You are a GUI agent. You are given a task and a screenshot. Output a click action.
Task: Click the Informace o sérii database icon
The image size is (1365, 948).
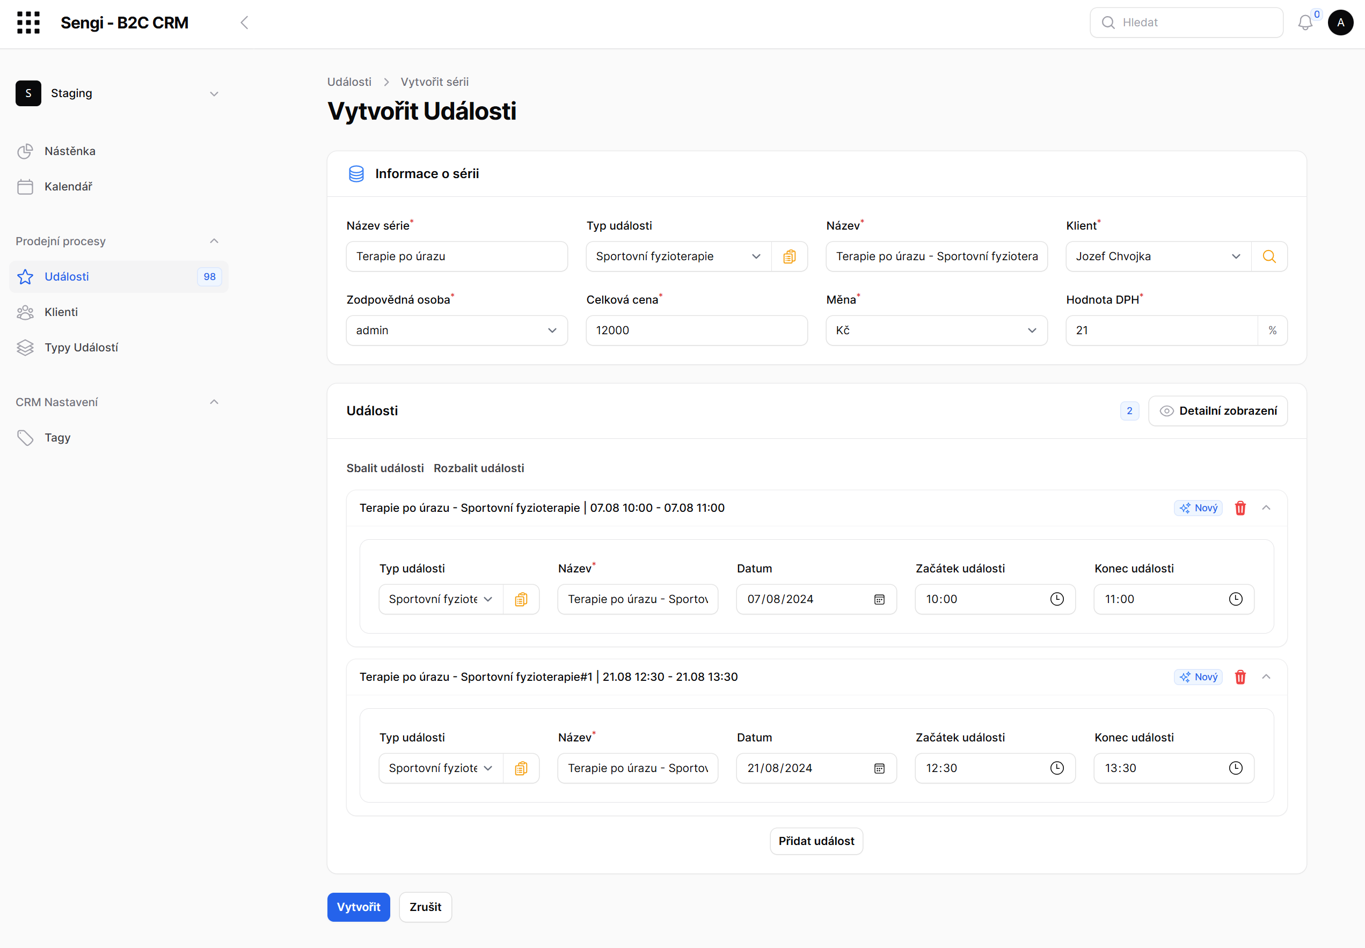(x=356, y=174)
